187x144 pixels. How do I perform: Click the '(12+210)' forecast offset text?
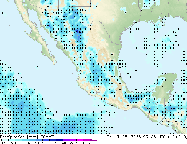pos(178,137)
